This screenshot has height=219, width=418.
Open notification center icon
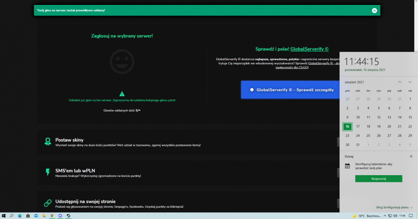411,216
